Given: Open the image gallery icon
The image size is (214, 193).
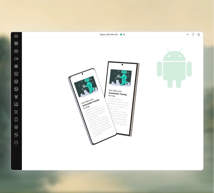Looking at the screenshot, I should (x=16, y=104).
